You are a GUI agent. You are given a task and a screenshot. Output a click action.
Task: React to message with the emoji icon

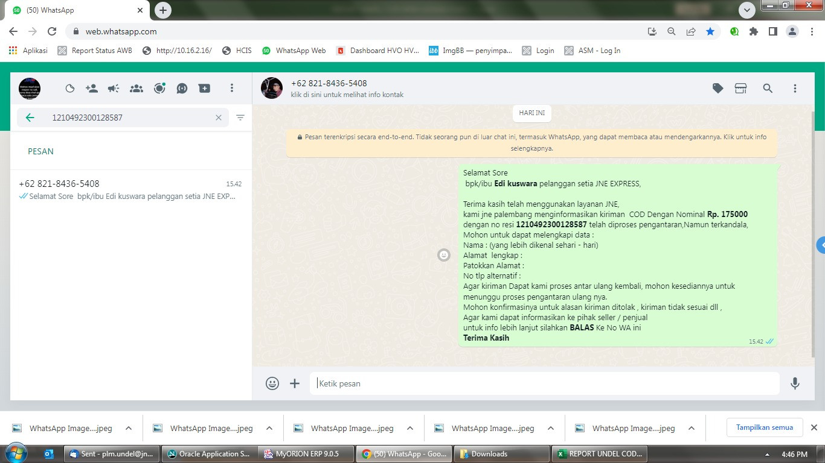click(444, 255)
